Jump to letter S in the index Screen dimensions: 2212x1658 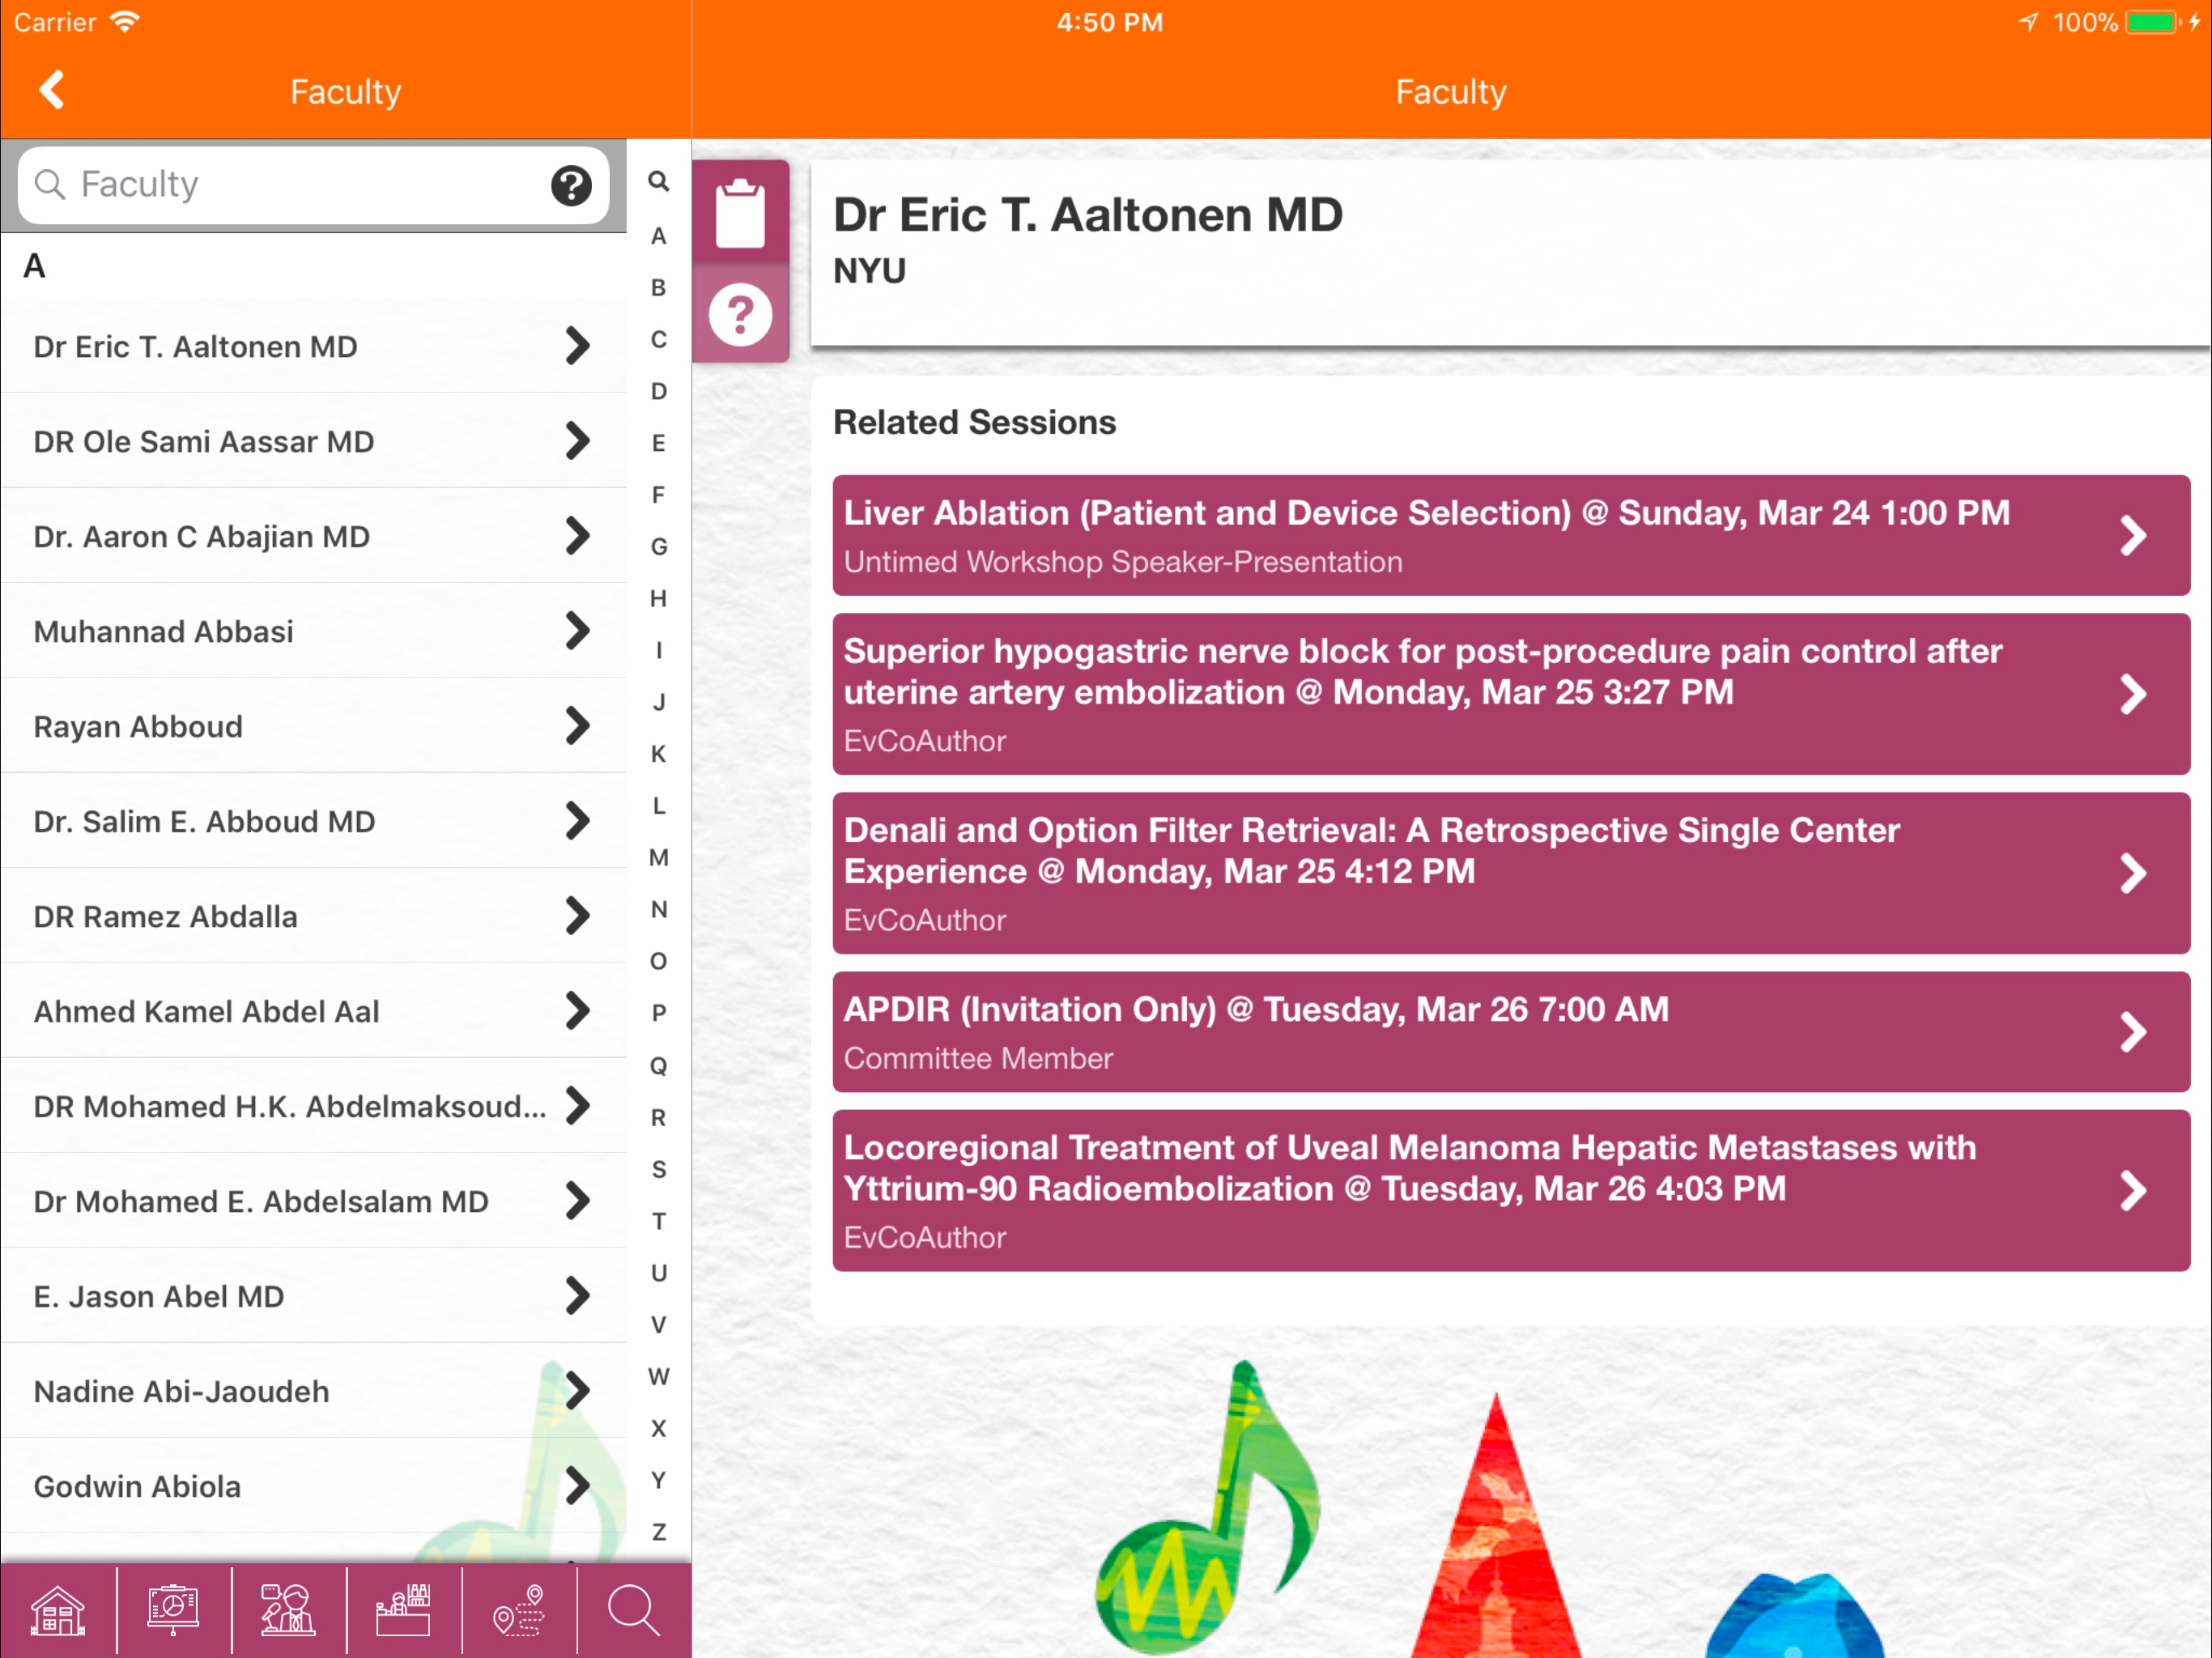[x=658, y=1169]
